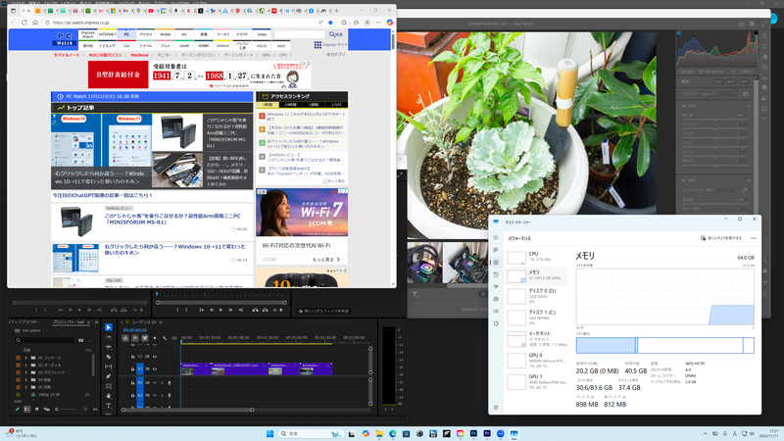This screenshot has height=441, width=784.
Task: Toggle the A1 track lock
Action: pyautogui.click(x=132, y=383)
